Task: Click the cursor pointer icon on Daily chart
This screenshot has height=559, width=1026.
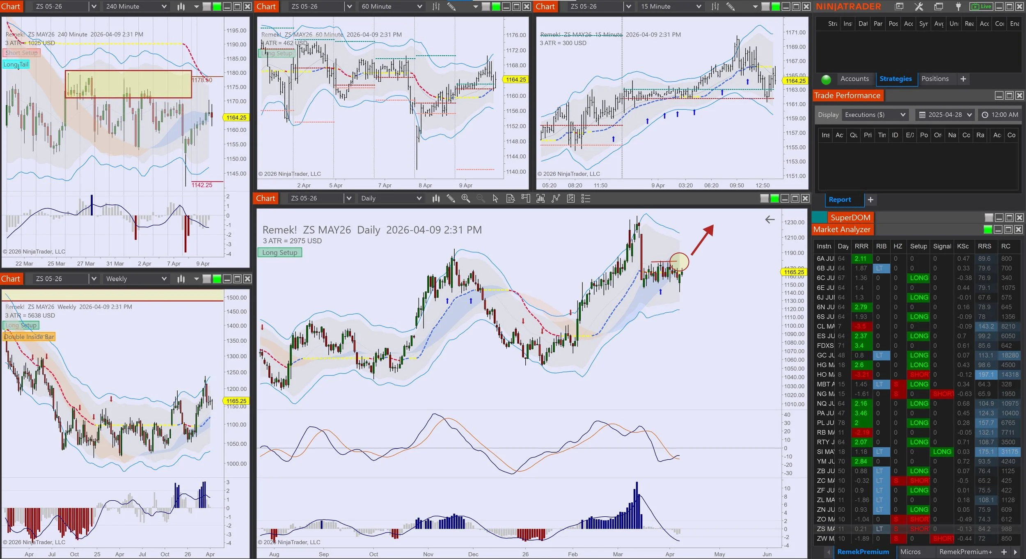Action: pos(495,198)
